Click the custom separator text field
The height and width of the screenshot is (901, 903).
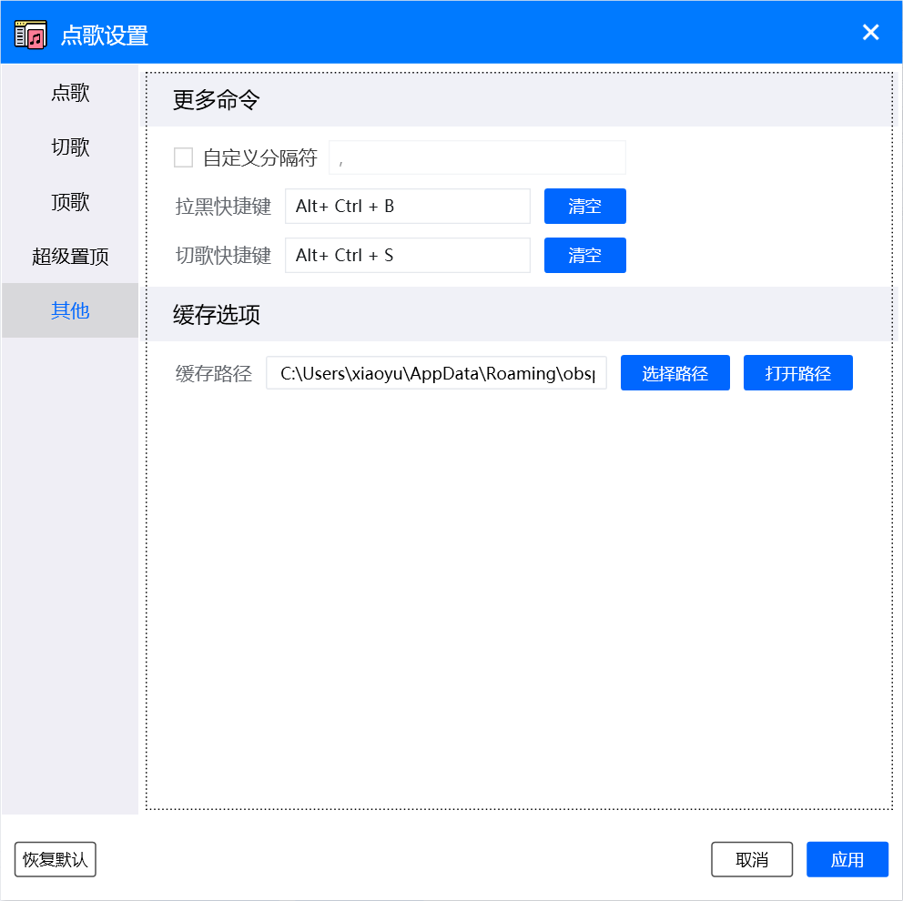pos(478,157)
